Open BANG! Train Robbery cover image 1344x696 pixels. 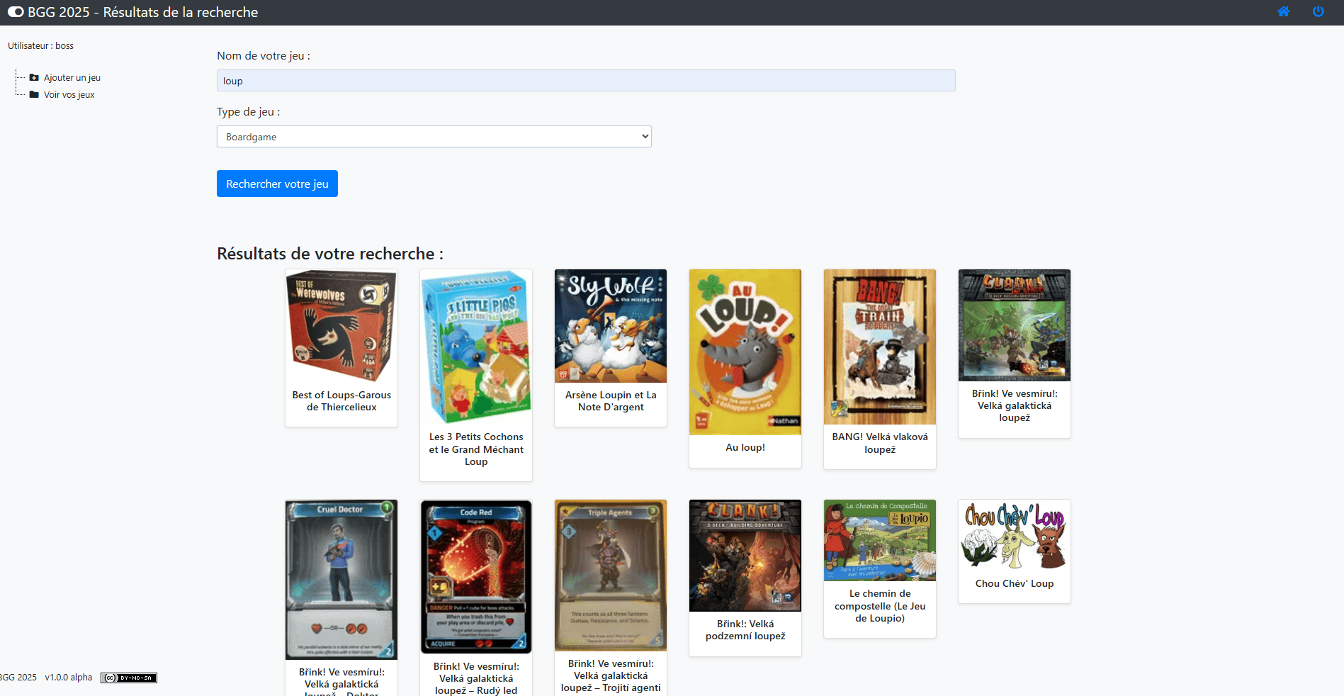pyautogui.click(x=880, y=347)
